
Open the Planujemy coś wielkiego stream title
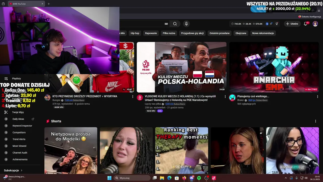(253, 96)
